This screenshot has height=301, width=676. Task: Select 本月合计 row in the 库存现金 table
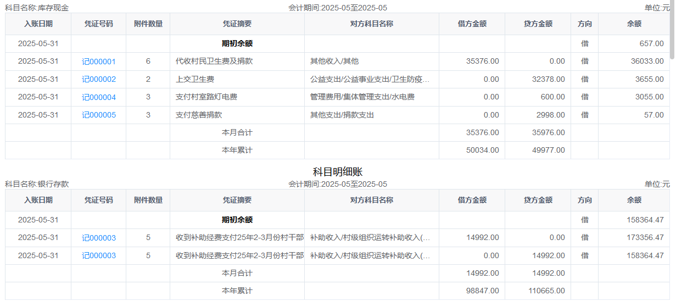[237, 132]
